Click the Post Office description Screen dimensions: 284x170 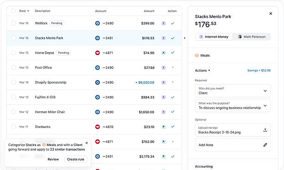point(43,67)
